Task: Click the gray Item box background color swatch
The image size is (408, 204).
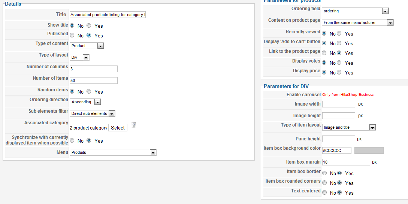Action: [x=369, y=150]
